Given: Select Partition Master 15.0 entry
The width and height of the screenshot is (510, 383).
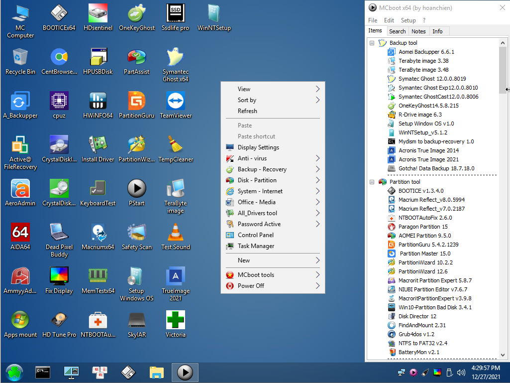Looking at the screenshot, I should point(425,254).
